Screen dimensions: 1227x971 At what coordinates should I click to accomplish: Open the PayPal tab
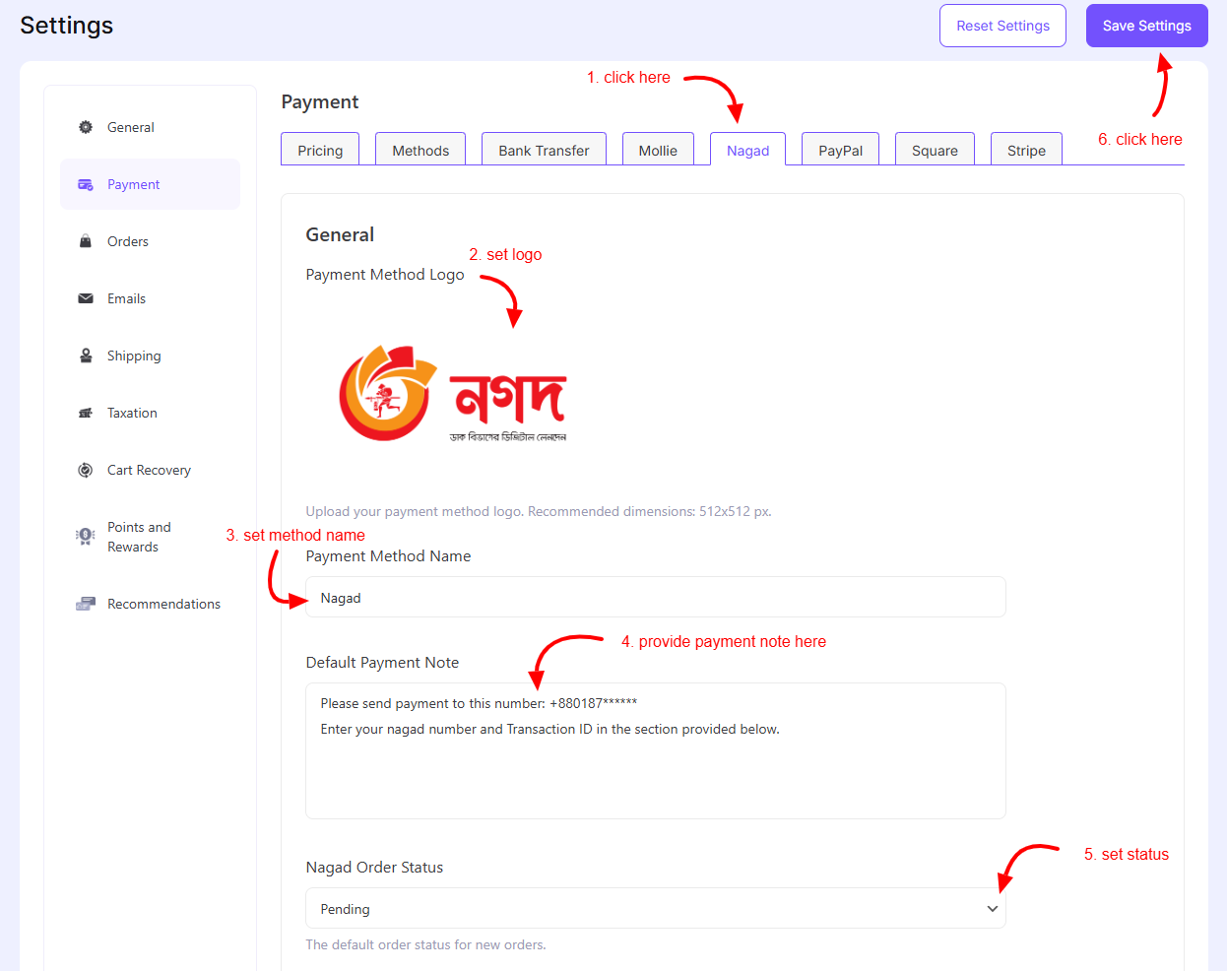point(840,150)
